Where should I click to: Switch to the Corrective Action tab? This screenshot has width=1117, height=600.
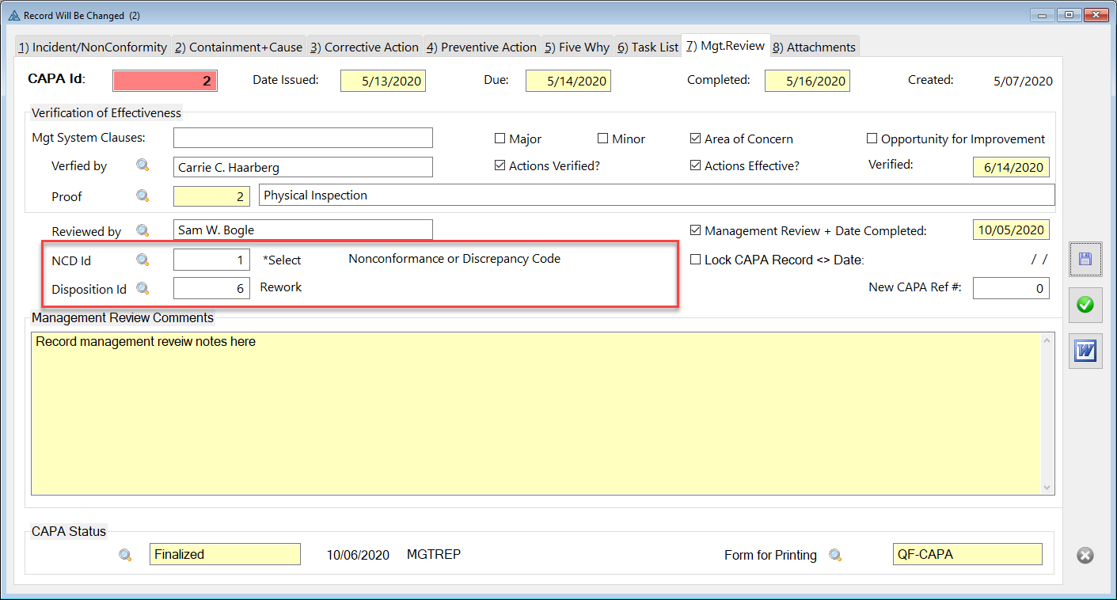364,47
